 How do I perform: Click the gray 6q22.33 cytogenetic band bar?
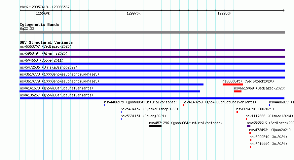click(152, 32)
